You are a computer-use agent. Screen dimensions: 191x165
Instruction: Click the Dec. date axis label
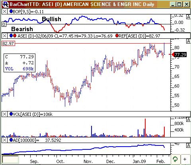point(111,161)
